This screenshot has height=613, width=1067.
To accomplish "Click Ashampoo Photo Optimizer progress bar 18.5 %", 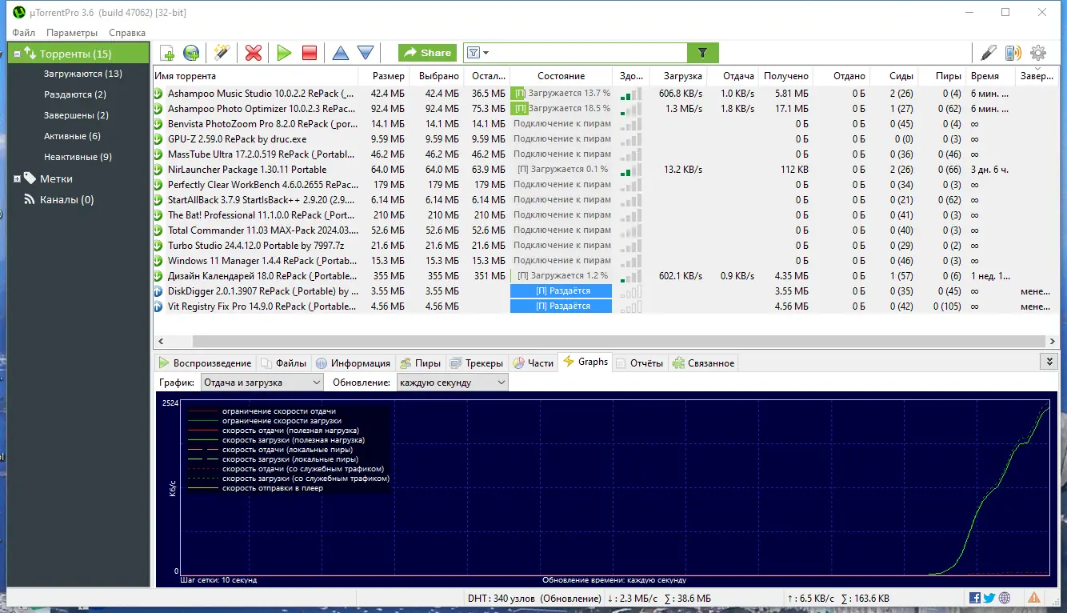I will tap(561, 109).
